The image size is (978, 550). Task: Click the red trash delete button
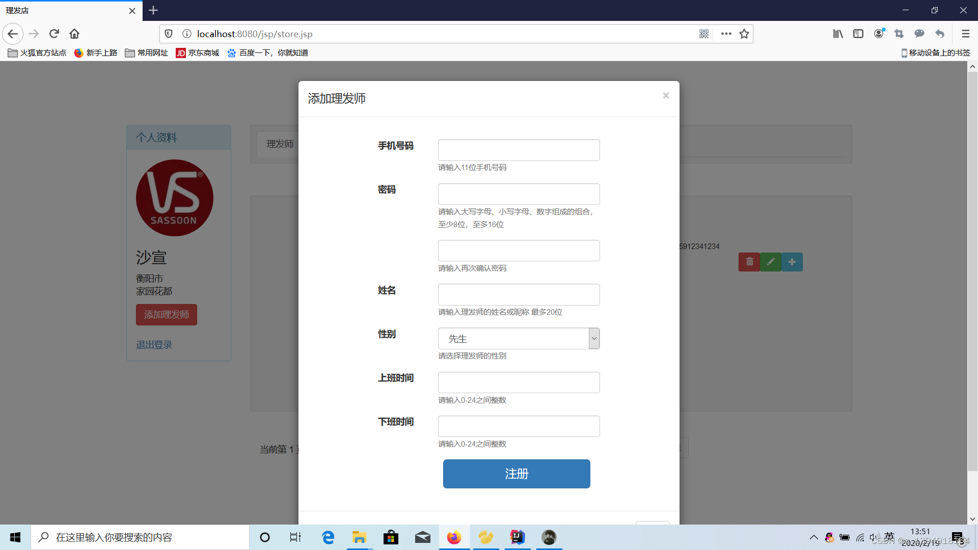coord(749,262)
